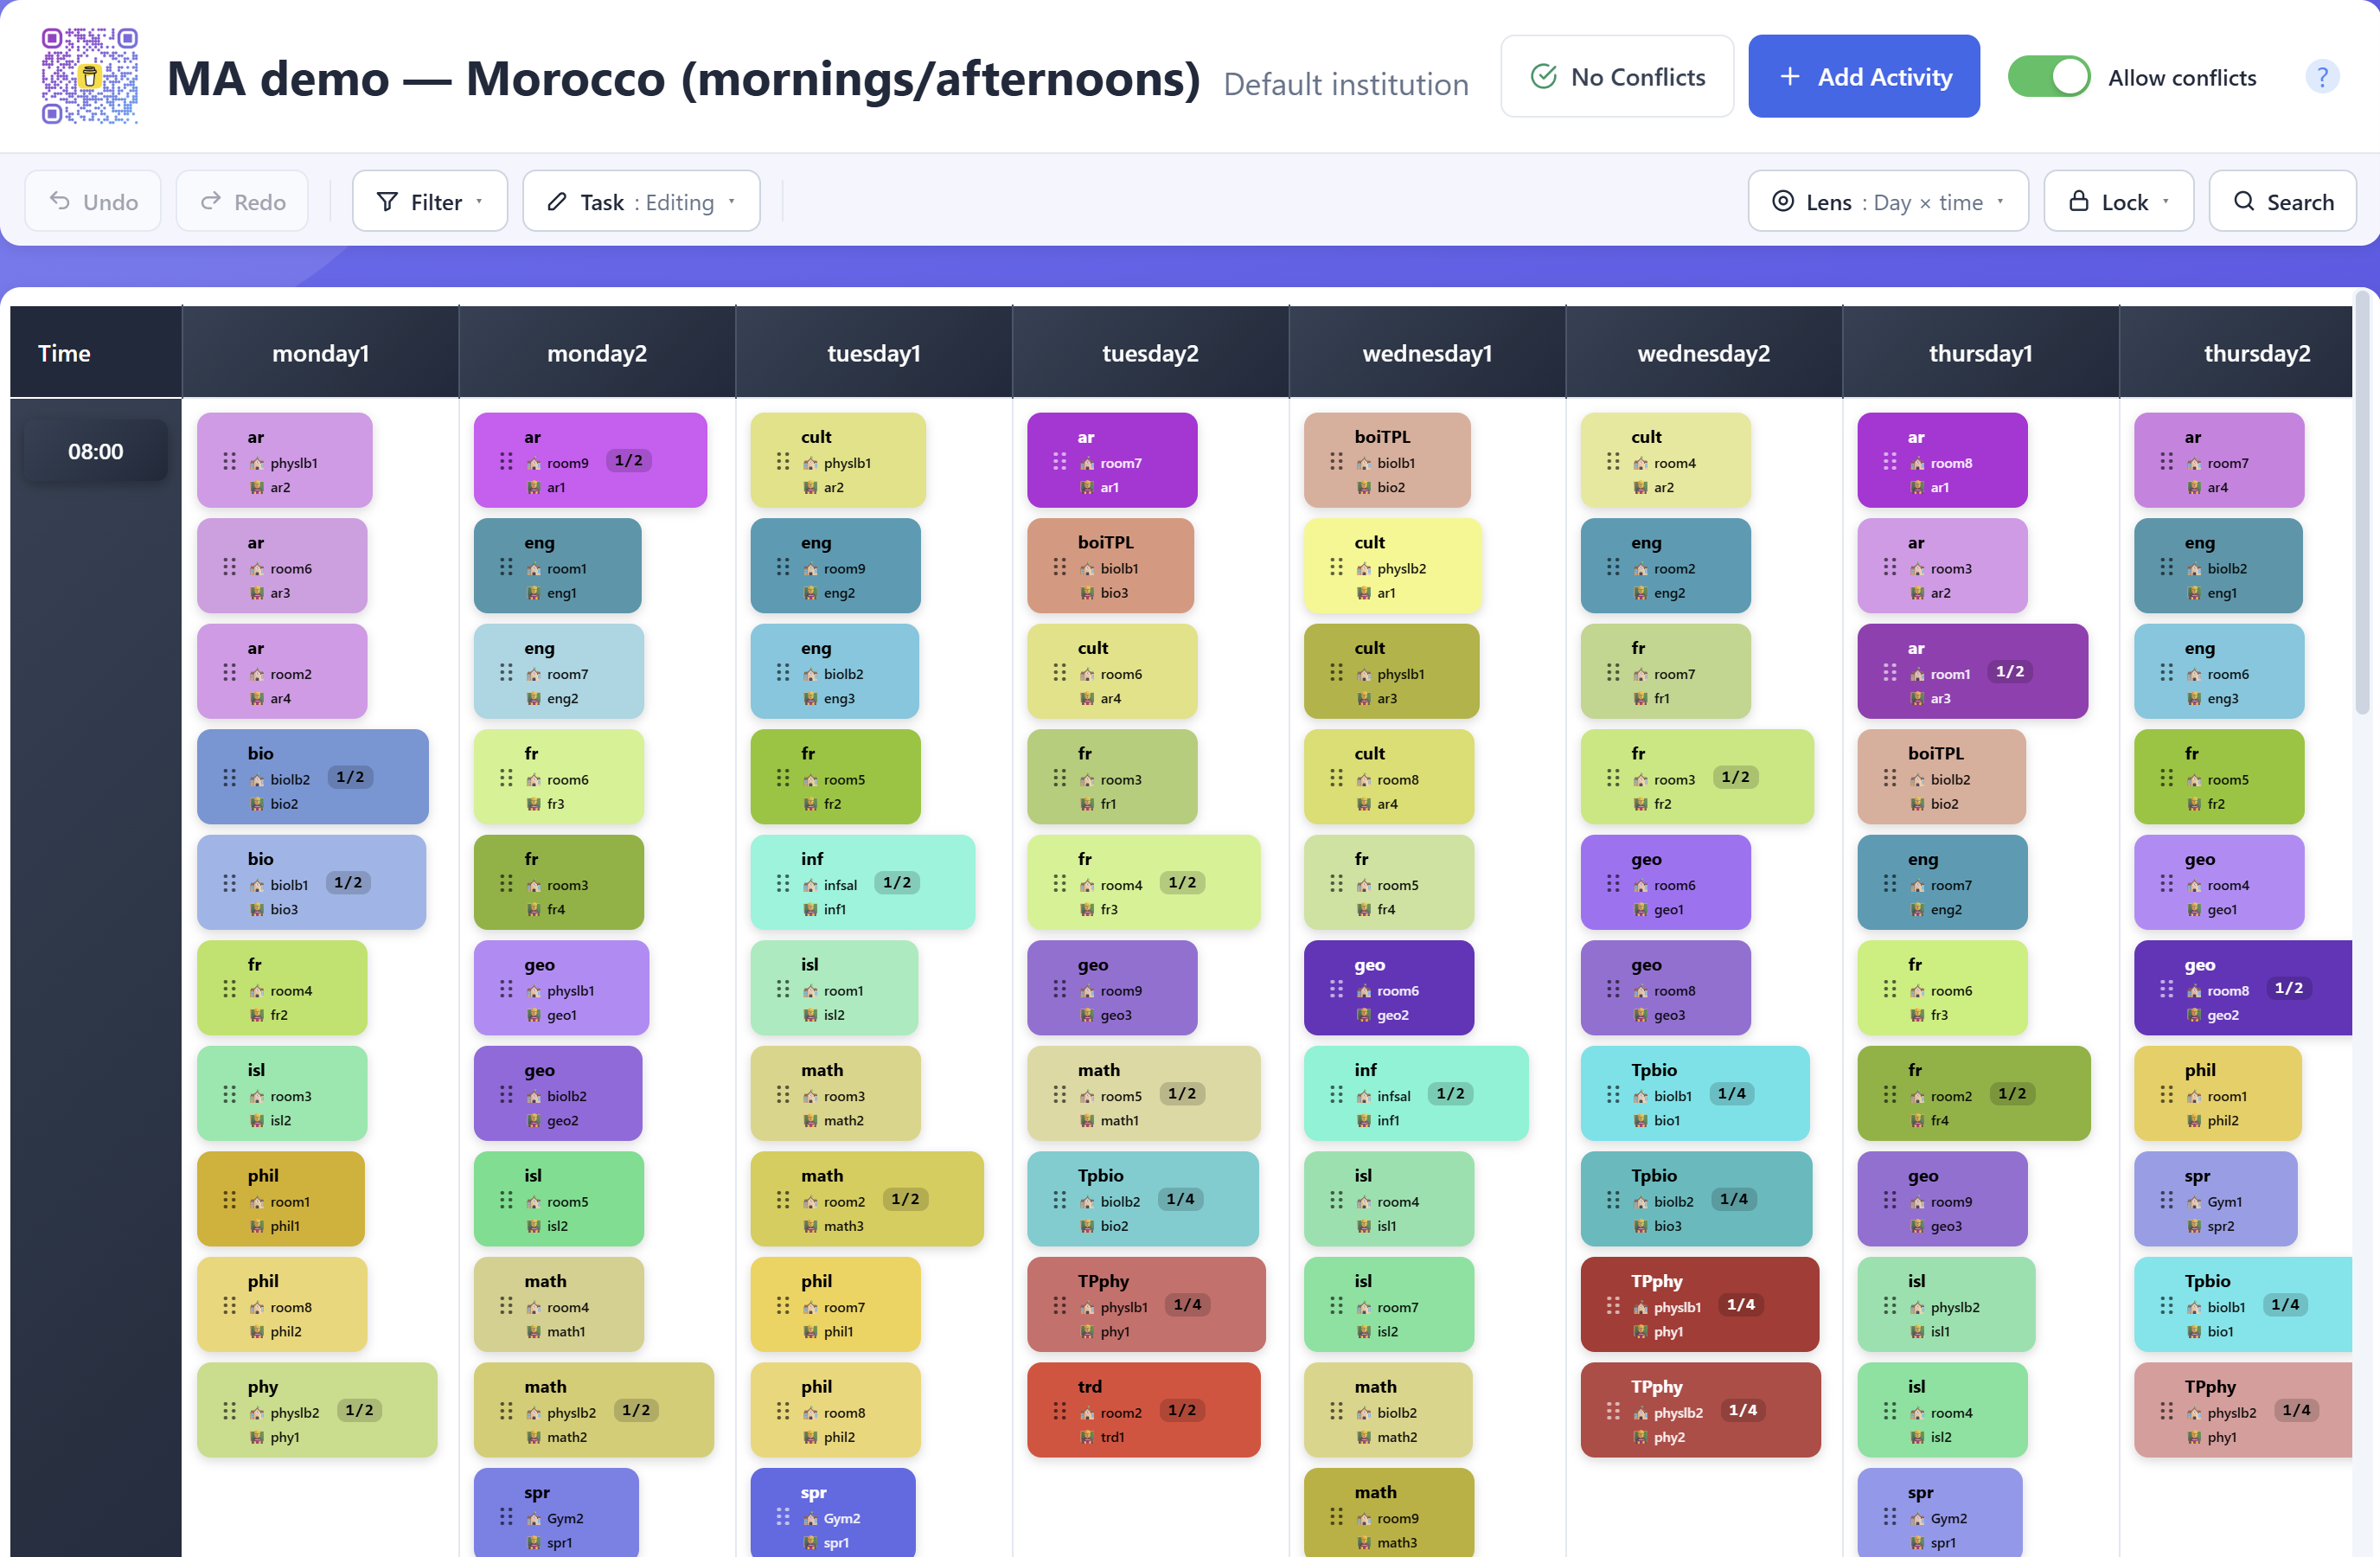Click the class icon beside monday1 bio3
This screenshot has width=2380, height=1557.
(257, 909)
